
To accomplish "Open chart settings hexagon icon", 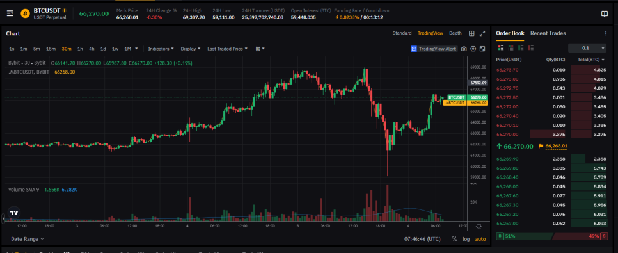I will click(x=473, y=49).
